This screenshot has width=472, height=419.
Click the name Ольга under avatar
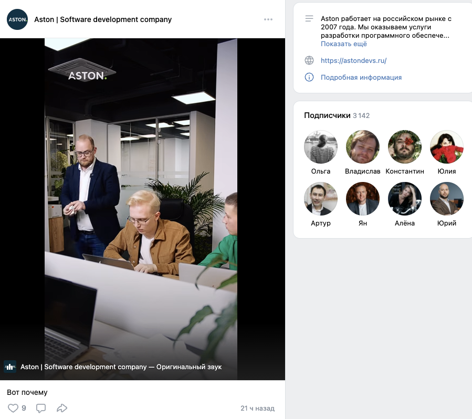[x=321, y=171]
